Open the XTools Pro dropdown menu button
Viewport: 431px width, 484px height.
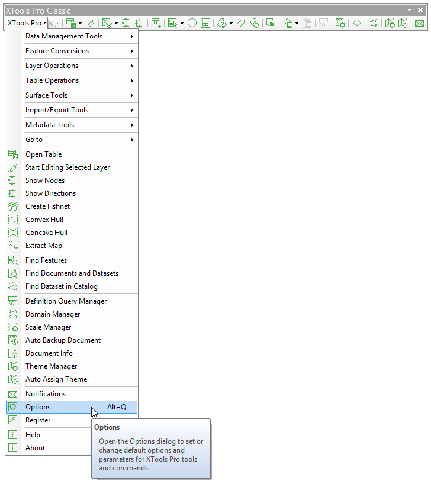point(27,23)
